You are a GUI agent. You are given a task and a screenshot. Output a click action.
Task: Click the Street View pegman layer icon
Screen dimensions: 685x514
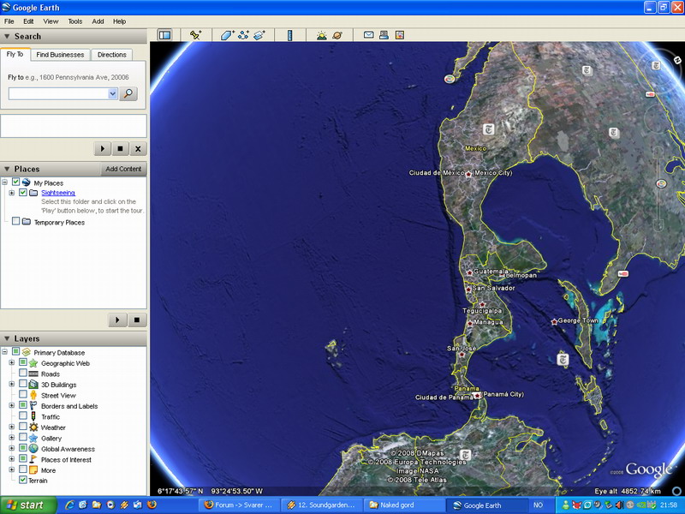tap(33, 395)
